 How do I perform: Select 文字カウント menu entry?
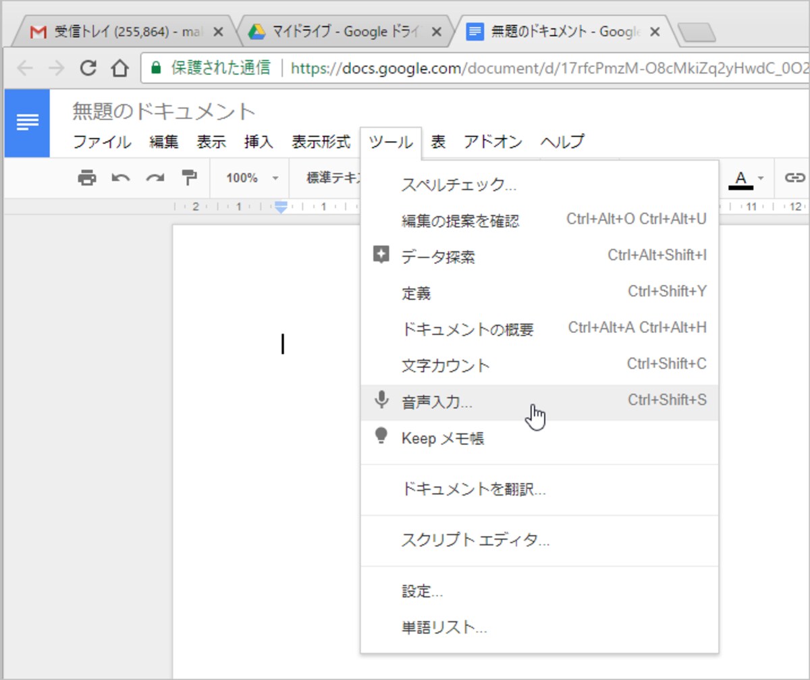pyautogui.click(x=539, y=365)
